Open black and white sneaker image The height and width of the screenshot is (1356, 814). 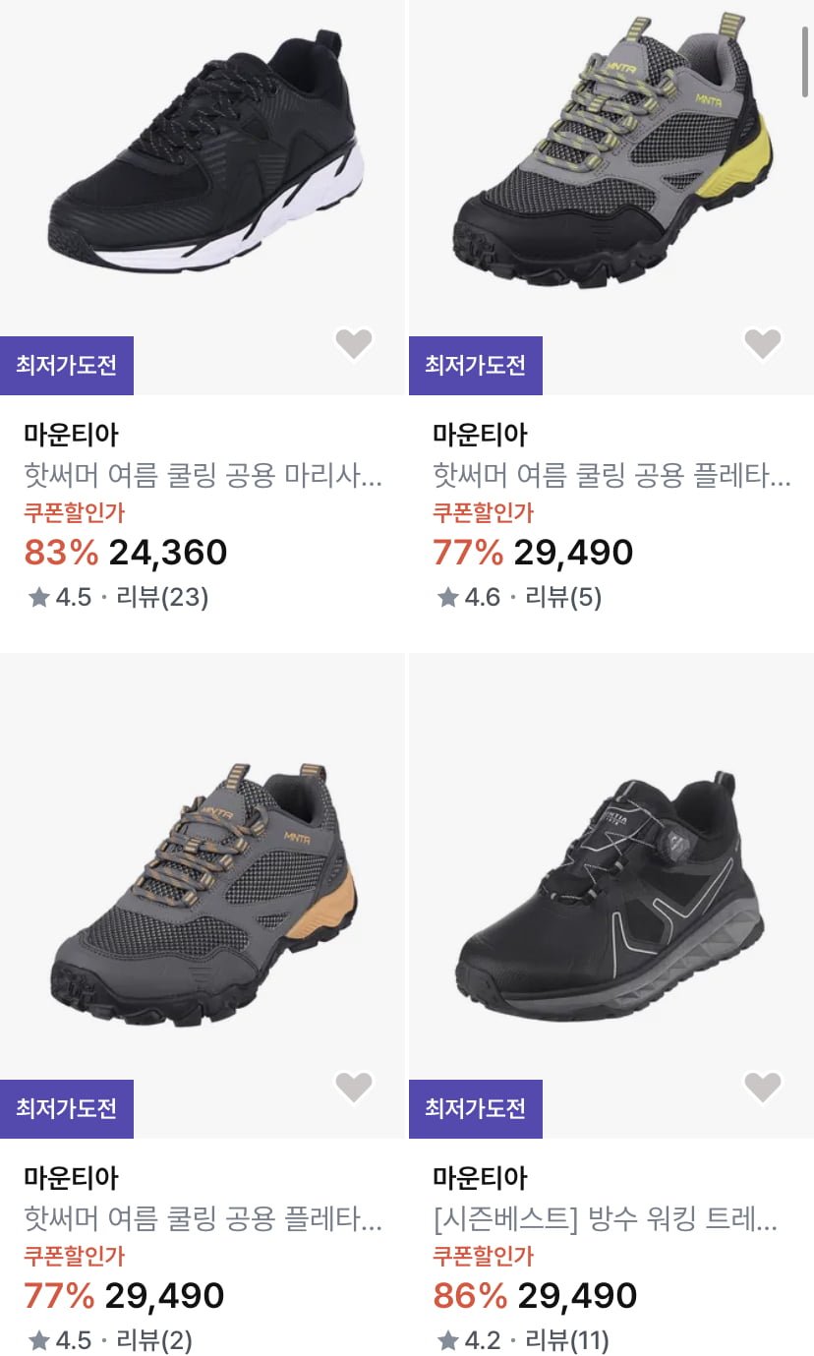[203, 157]
